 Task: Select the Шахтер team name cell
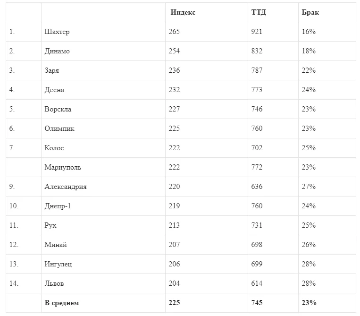[57, 32]
